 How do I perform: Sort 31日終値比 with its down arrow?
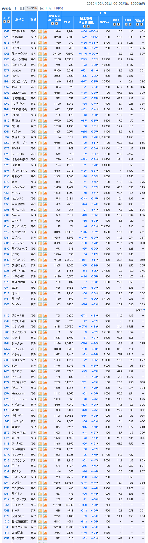point(88,26)
